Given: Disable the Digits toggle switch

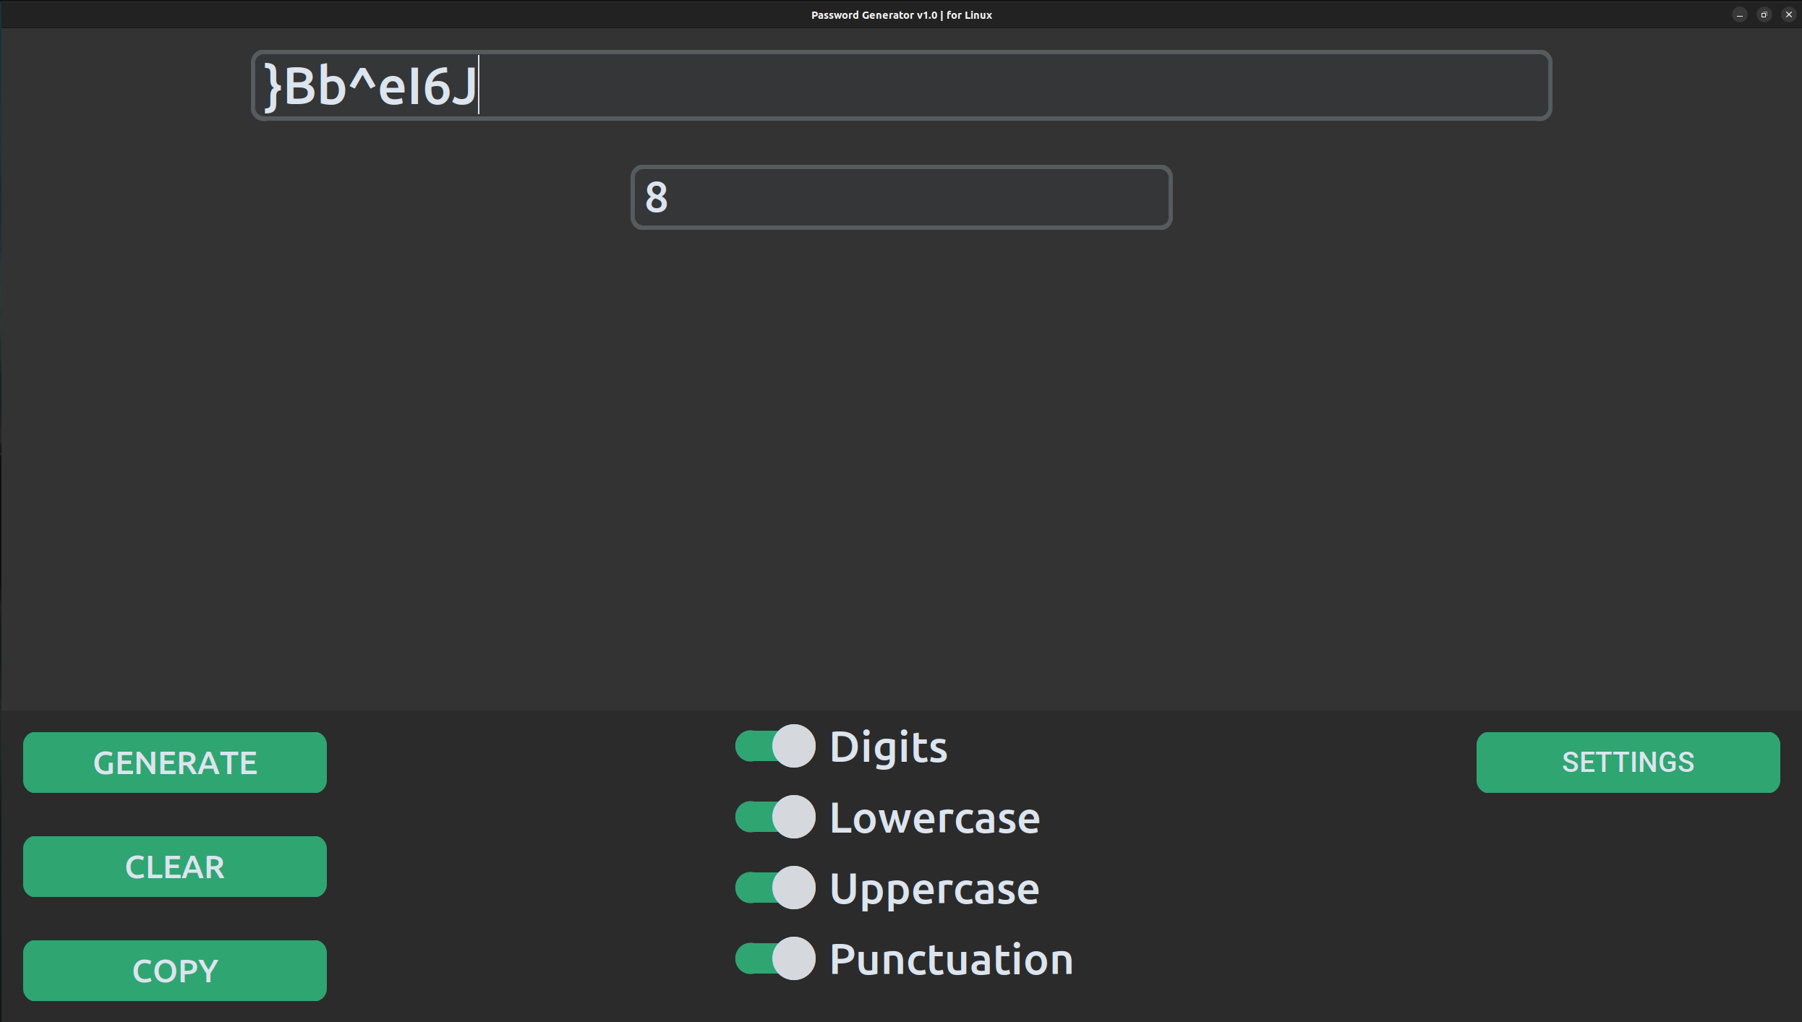Looking at the screenshot, I should [775, 746].
